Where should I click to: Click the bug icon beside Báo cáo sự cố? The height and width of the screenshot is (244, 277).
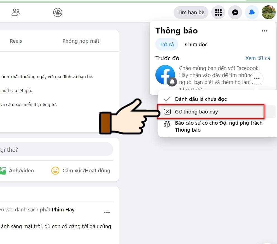point(167,124)
